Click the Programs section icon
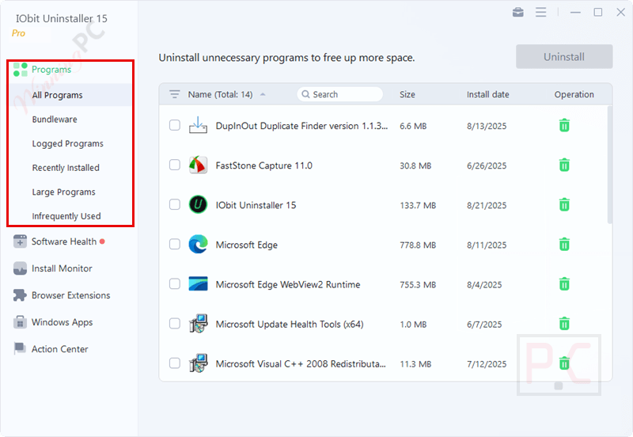 [x=21, y=70]
